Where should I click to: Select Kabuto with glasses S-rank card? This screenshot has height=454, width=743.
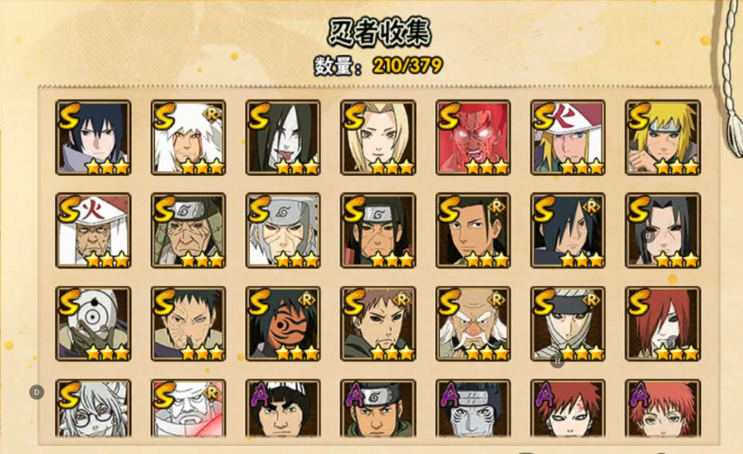coord(94,407)
